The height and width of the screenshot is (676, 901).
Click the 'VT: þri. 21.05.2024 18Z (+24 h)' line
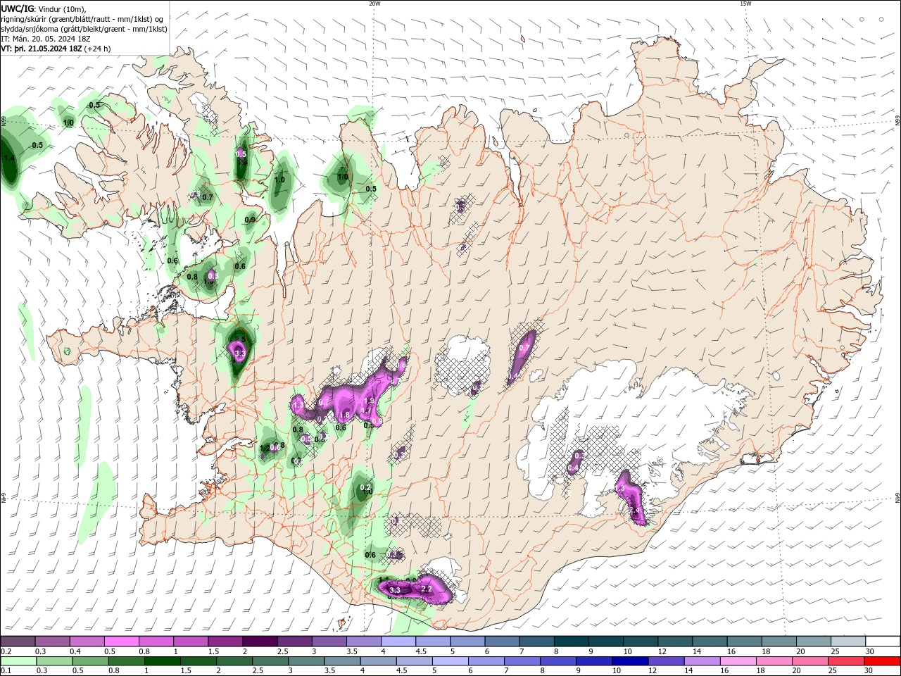pos(56,49)
